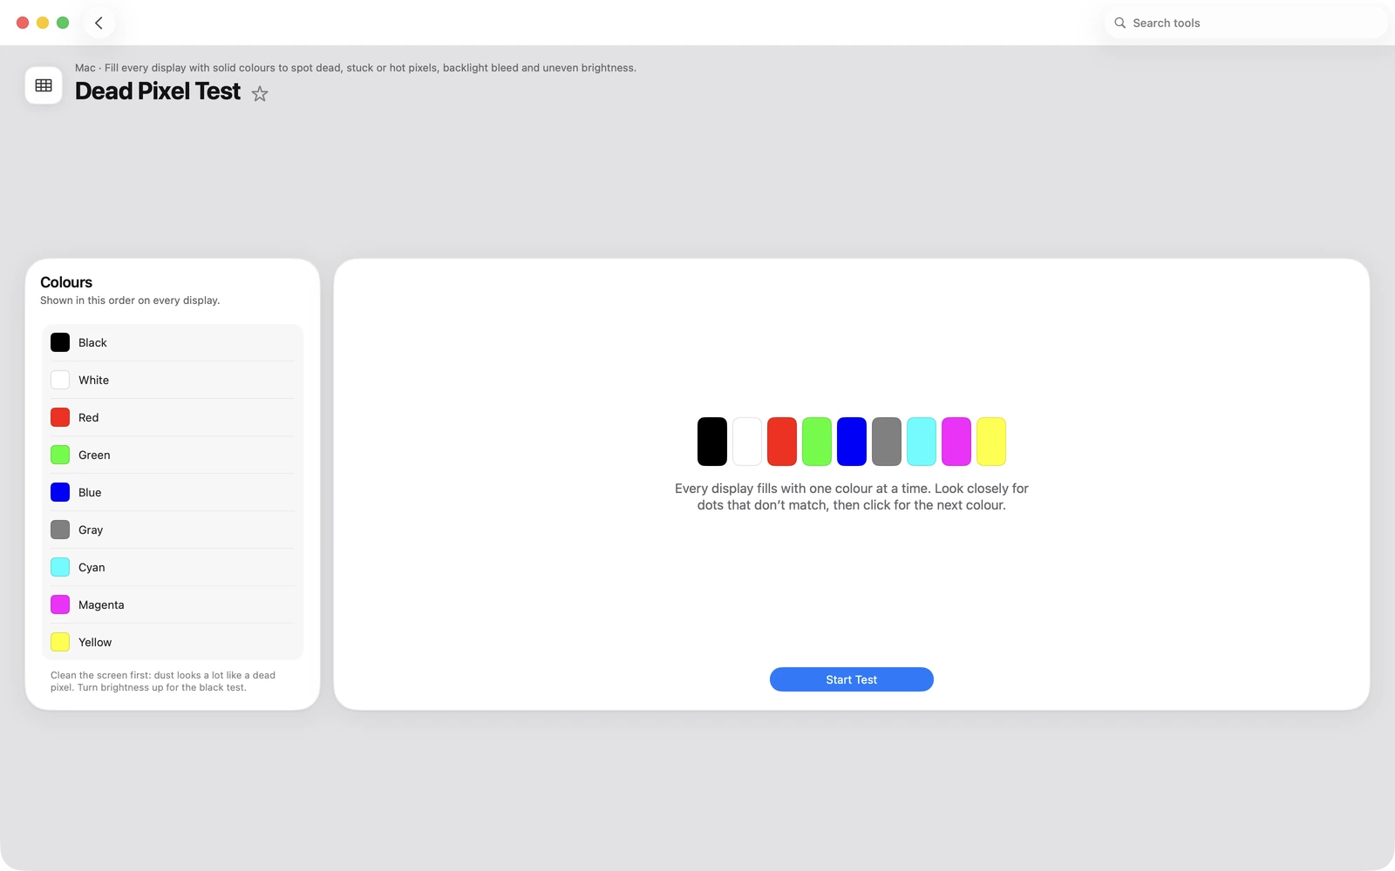The image size is (1395, 871).
Task: Click the gray swatch in the Colours list
Action: [x=60, y=530]
